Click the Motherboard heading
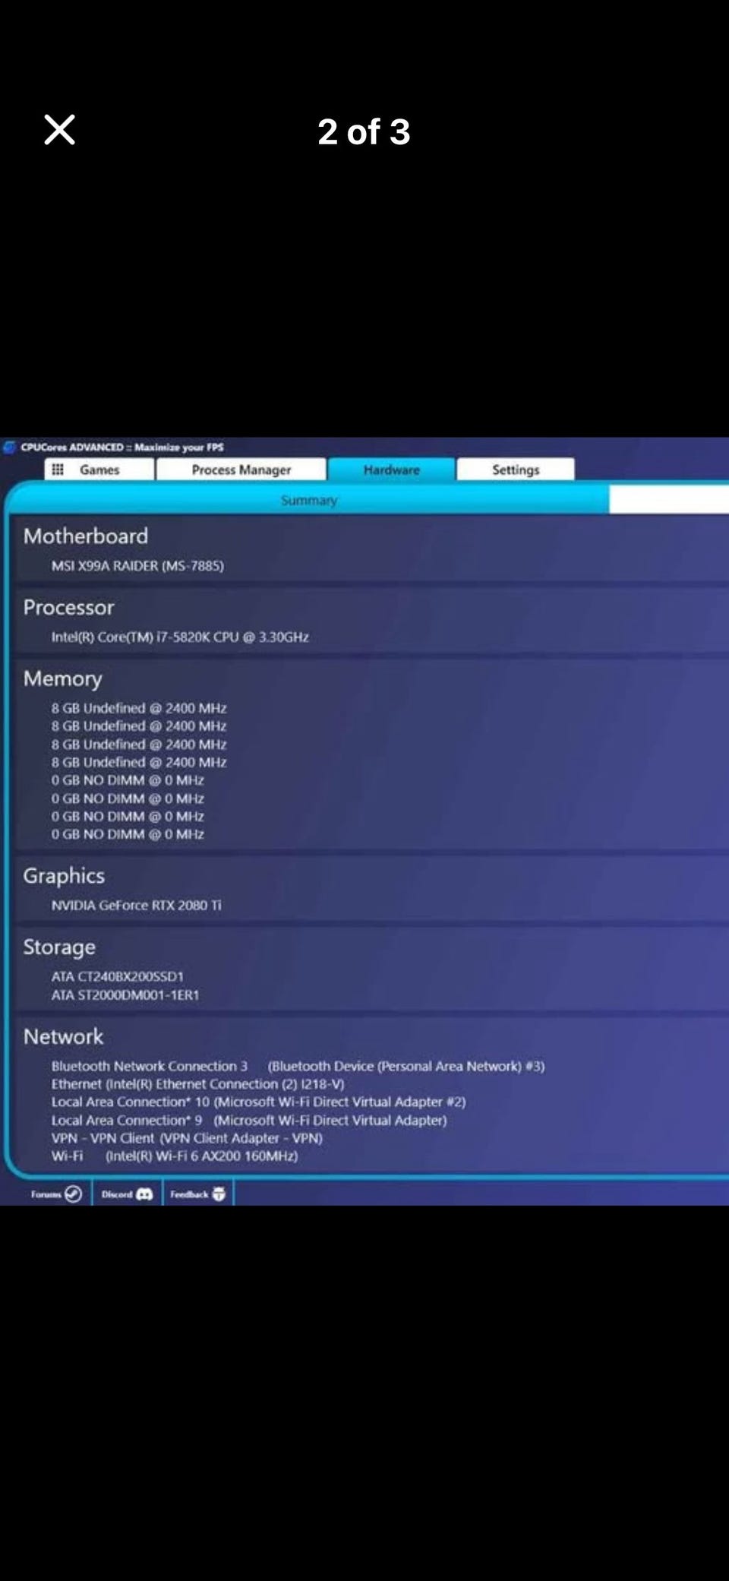The height and width of the screenshot is (1581, 729). click(86, 536)
